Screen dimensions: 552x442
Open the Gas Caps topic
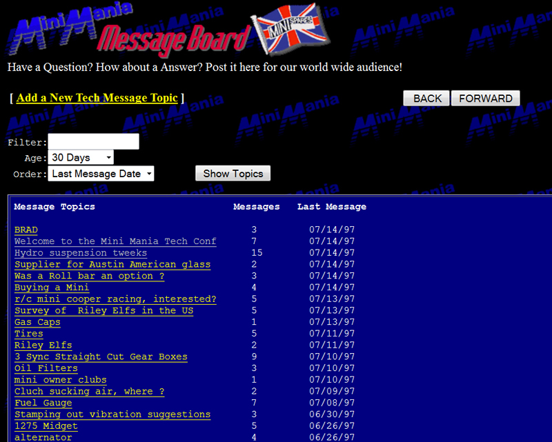point(37,322)
